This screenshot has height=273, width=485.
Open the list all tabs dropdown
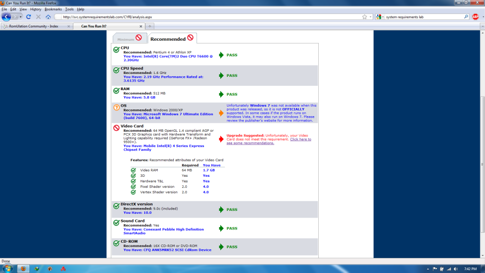482,27
